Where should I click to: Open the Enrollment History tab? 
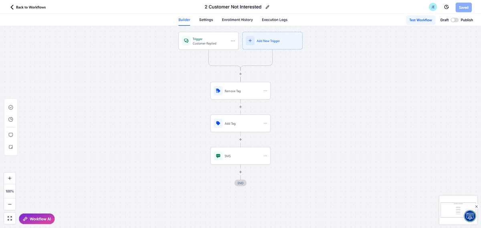(237, 20)
